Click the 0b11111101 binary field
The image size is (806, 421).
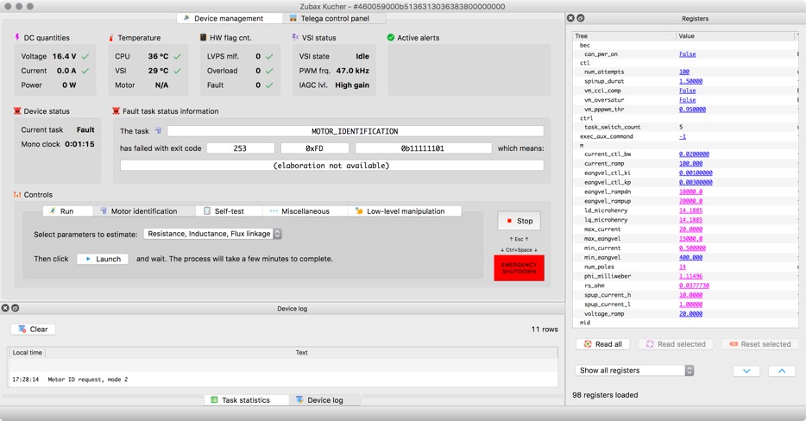423,148
